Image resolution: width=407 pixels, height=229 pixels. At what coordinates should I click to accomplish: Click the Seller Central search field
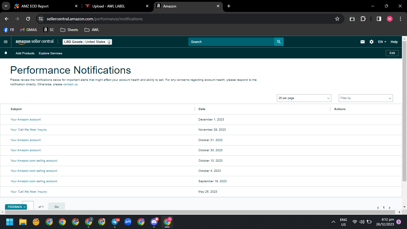(231, 42)
